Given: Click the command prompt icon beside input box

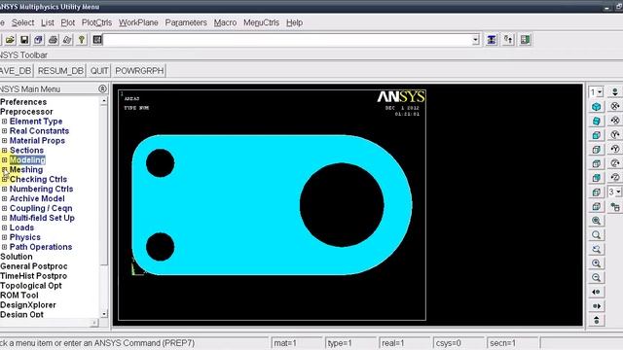Looking at the screenshot, I should [97, 40].
